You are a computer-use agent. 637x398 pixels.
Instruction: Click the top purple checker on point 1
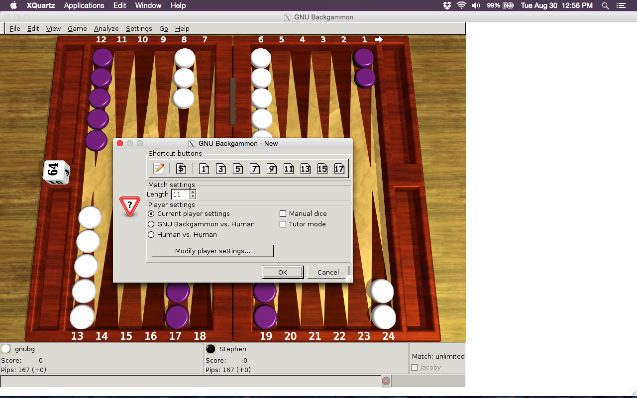pos(364,58)
